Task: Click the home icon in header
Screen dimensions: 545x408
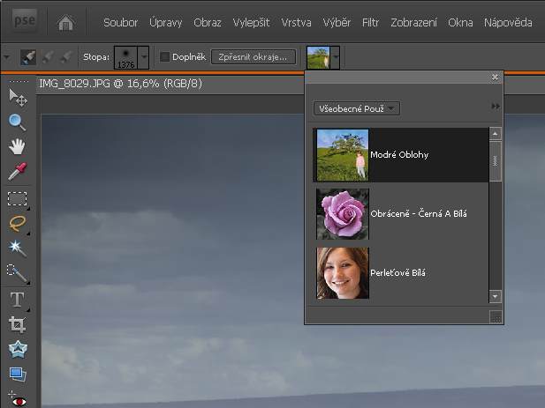Action: point(66,22)
